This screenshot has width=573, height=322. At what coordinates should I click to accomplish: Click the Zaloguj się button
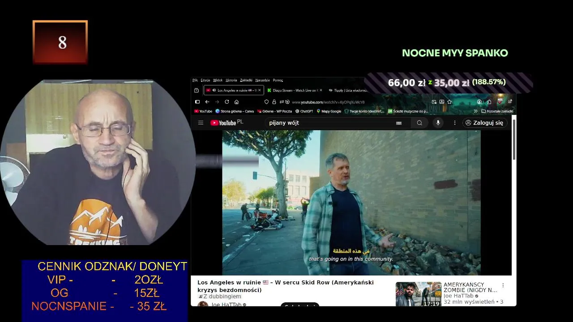click(484, 123)
